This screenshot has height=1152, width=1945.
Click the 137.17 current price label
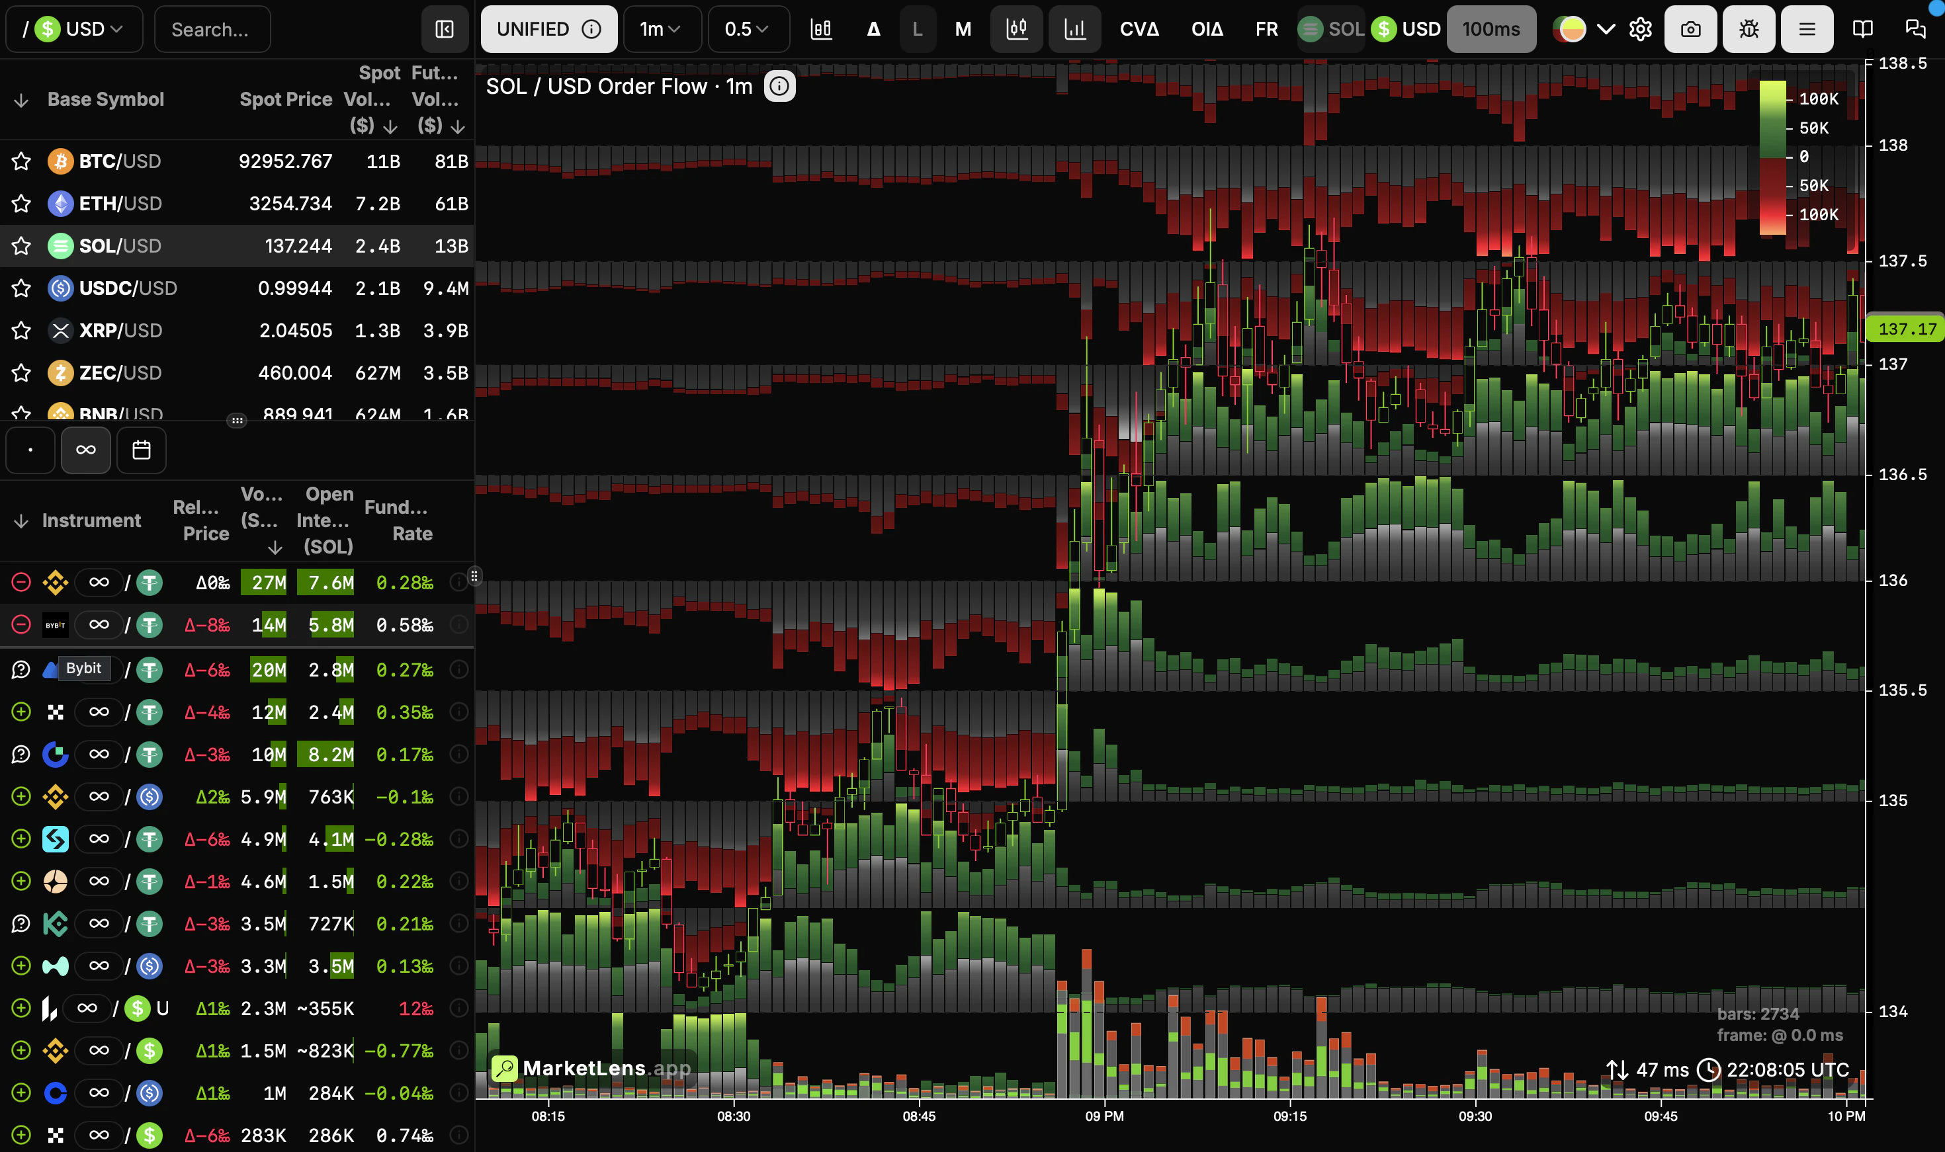pyautogui.click(x=1905, y=329)
